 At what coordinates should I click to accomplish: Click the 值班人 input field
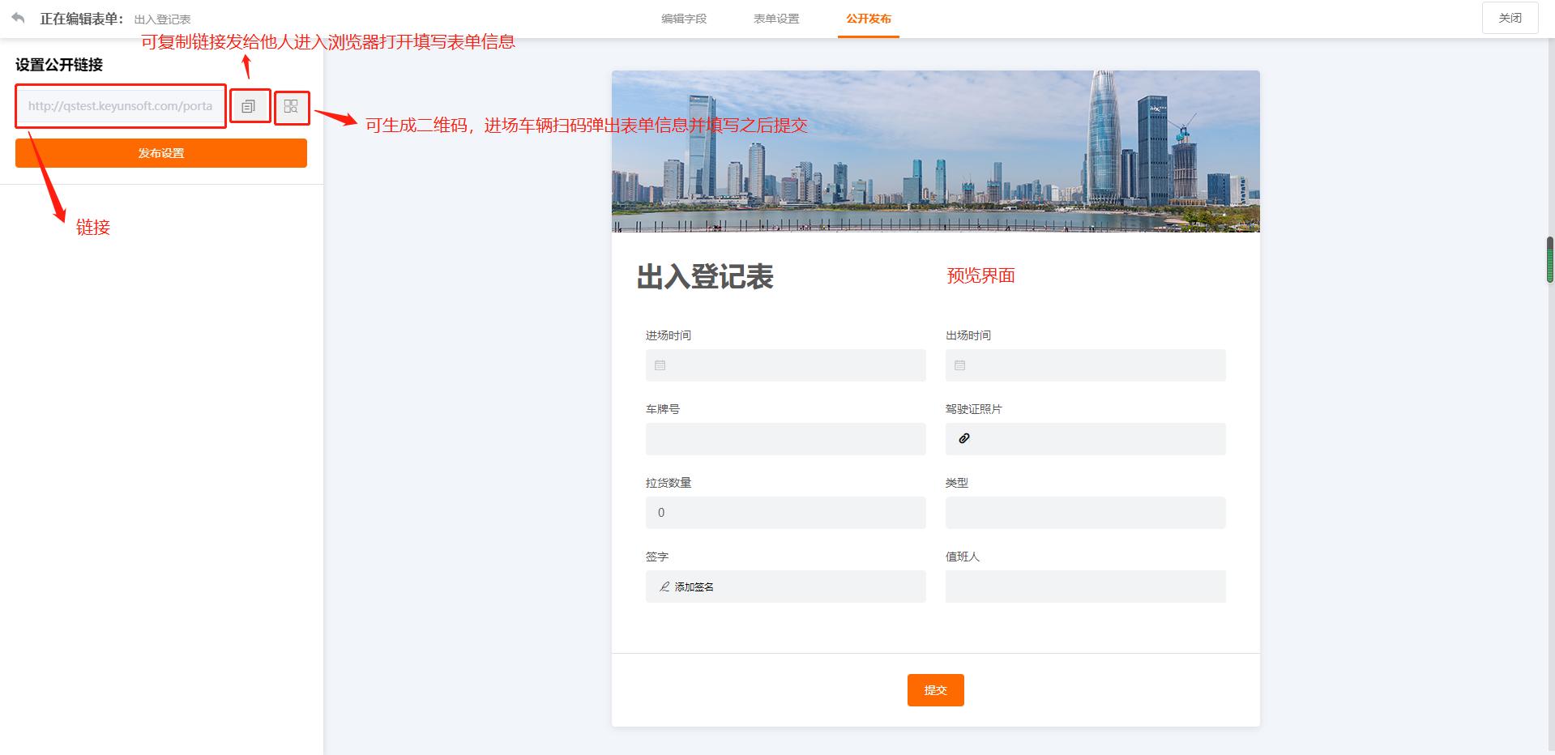point(1084,586)
